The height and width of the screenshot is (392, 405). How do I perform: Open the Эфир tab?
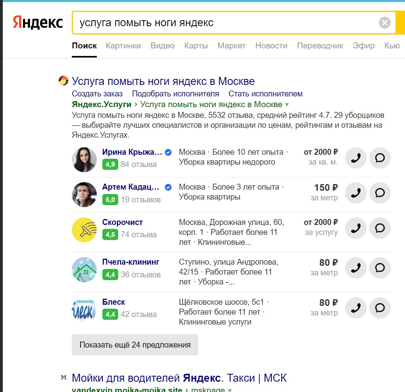tap(364, 46)
